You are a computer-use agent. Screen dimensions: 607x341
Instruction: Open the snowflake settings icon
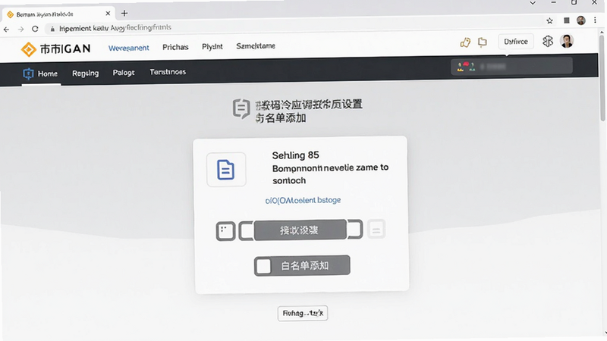(x=548, y=41)
